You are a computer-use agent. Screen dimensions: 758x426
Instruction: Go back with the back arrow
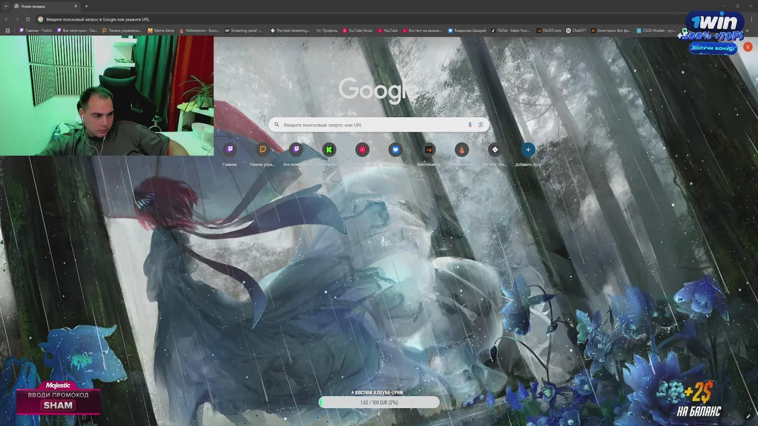[x=7, y=19]
